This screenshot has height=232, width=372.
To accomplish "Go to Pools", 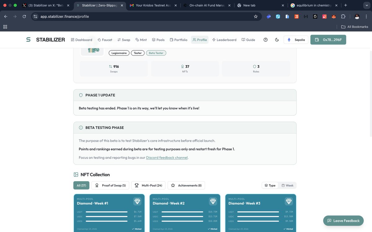I will pyautogui.click(x=158, y=40).
